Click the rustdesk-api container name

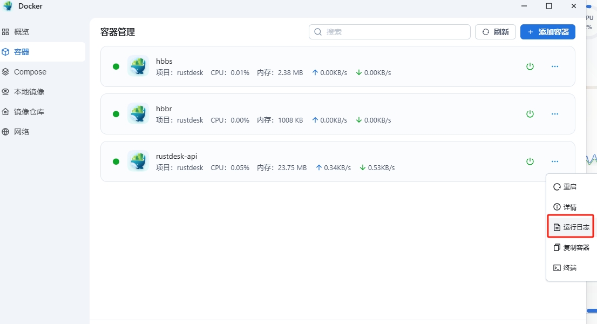point(177,157)
